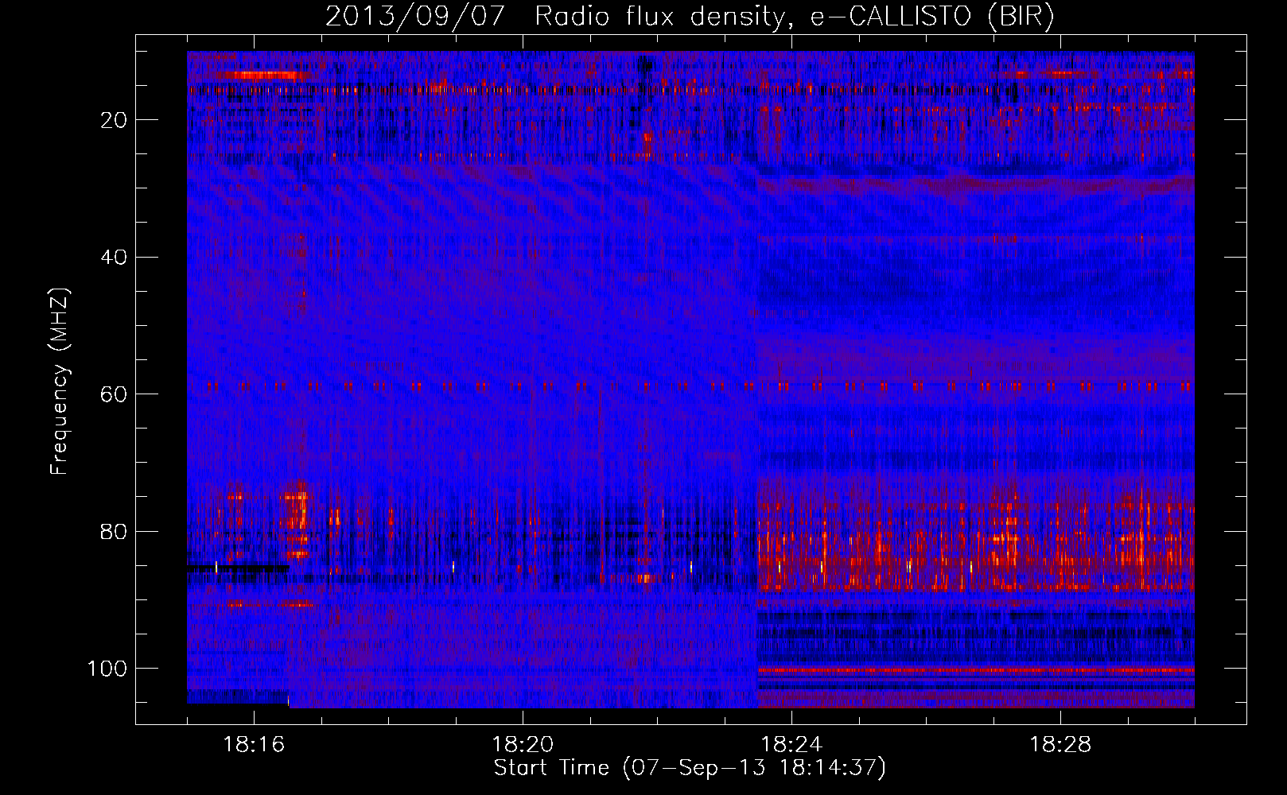Click the 18:24 time tick label
This screenshot has width=1287, height=795.
[791, 745]
